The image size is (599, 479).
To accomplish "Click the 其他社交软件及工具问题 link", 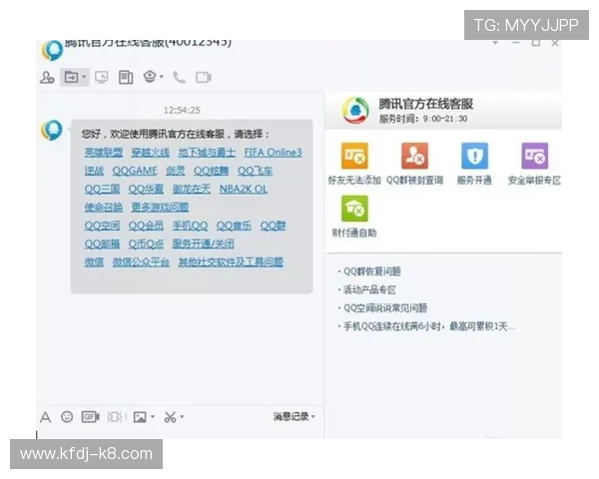I will click(231, 262).
